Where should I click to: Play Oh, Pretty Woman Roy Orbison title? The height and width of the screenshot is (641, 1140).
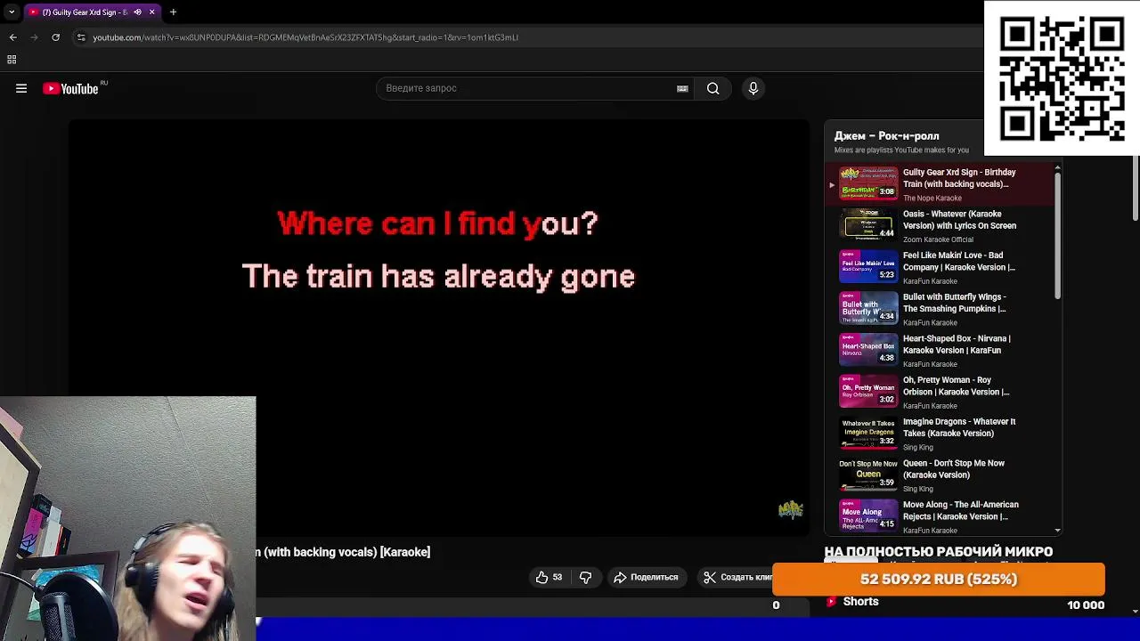956,385
